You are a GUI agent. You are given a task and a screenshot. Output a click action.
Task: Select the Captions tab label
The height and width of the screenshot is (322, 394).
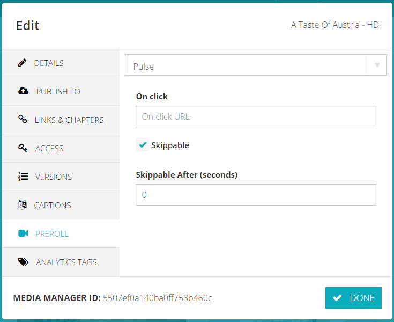pos(53,205)
